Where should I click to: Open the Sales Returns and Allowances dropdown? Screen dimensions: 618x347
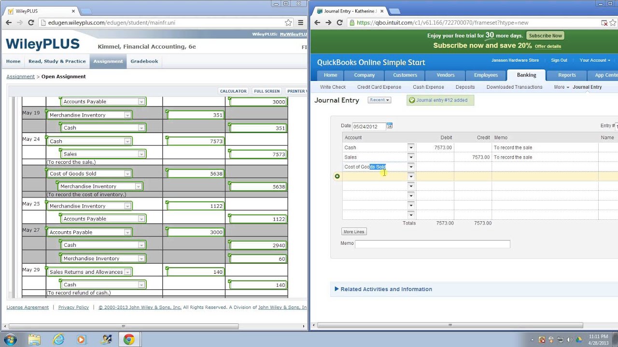[127, 272]
